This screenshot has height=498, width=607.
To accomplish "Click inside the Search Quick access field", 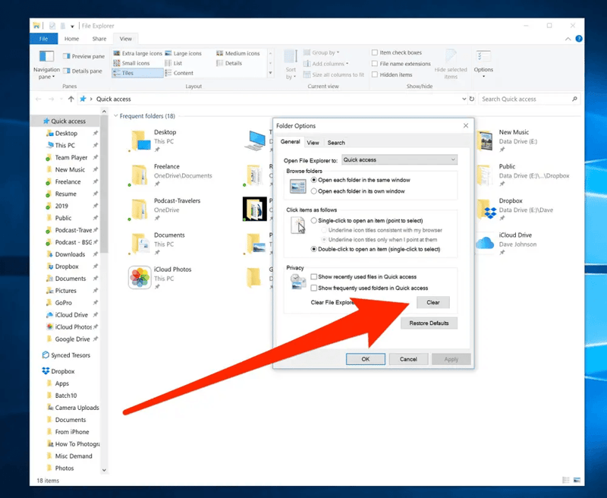I will [x=531, y=98].
